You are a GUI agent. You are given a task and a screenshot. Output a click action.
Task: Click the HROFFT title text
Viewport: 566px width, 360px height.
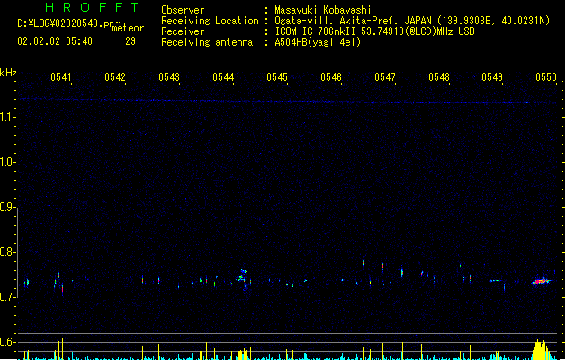[92, 7]
